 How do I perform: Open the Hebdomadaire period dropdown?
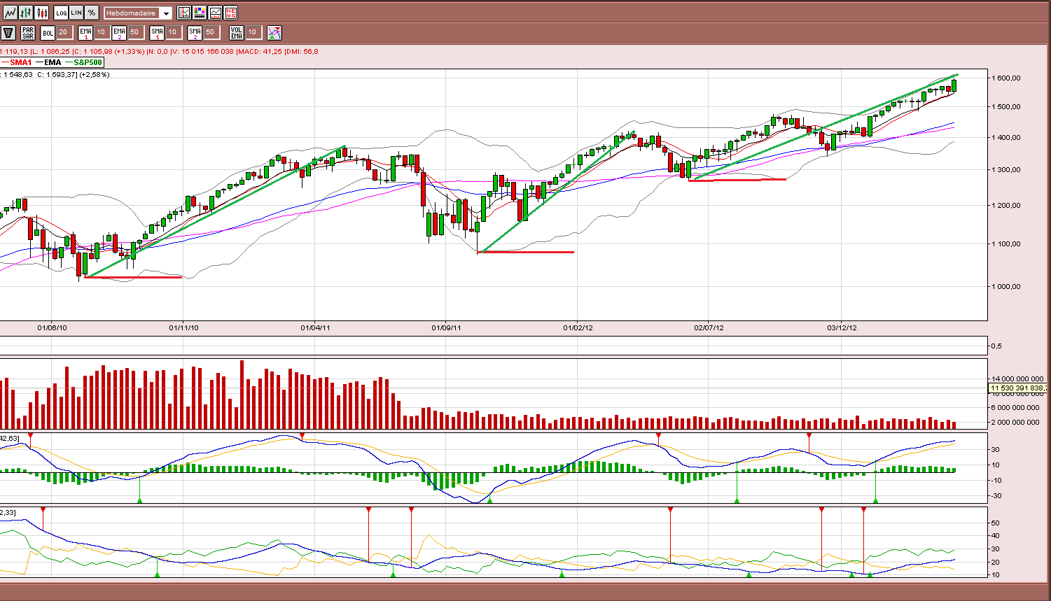(138, 13)
